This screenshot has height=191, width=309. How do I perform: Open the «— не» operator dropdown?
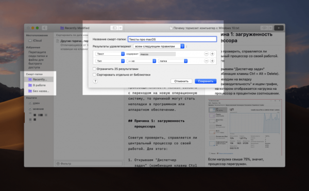(x=141, y=61)
